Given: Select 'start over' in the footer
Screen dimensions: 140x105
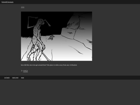Looking at the screenshot, I should click(x=15, y=78).
